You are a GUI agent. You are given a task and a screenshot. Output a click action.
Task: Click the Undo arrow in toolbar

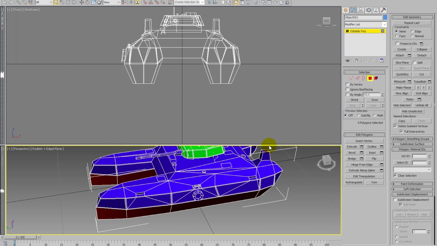click(x=5, y=2)
